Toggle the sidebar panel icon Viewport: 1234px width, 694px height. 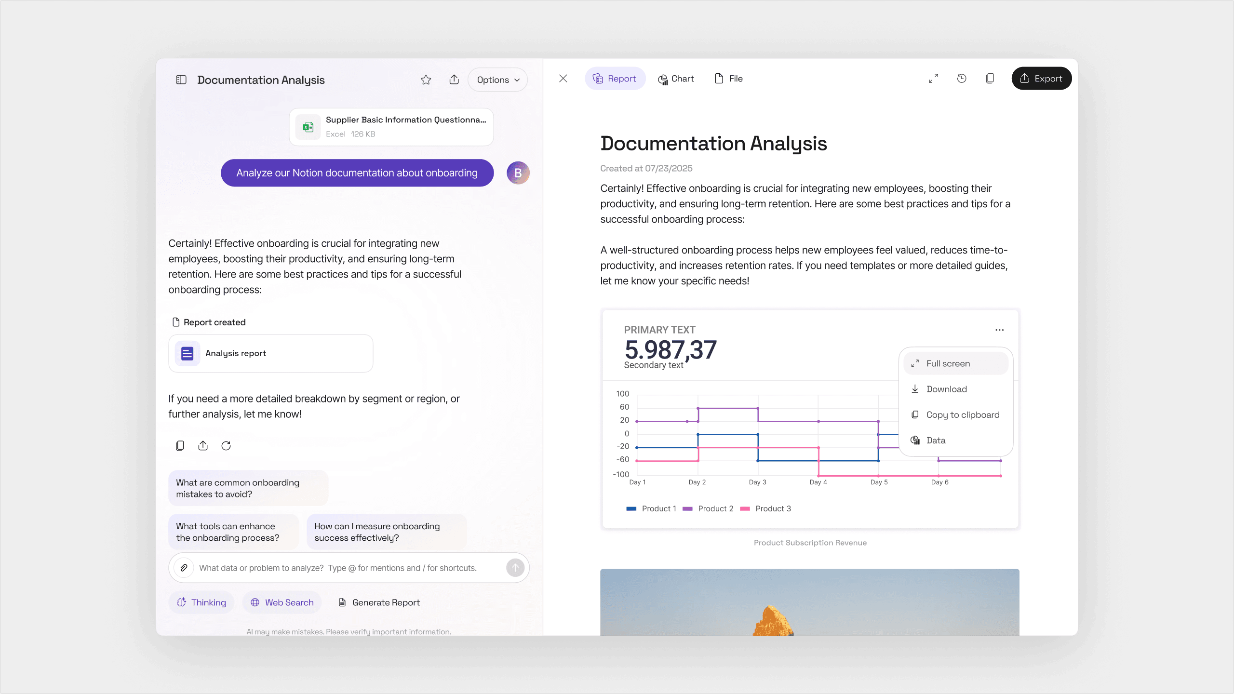pos(181,80)
